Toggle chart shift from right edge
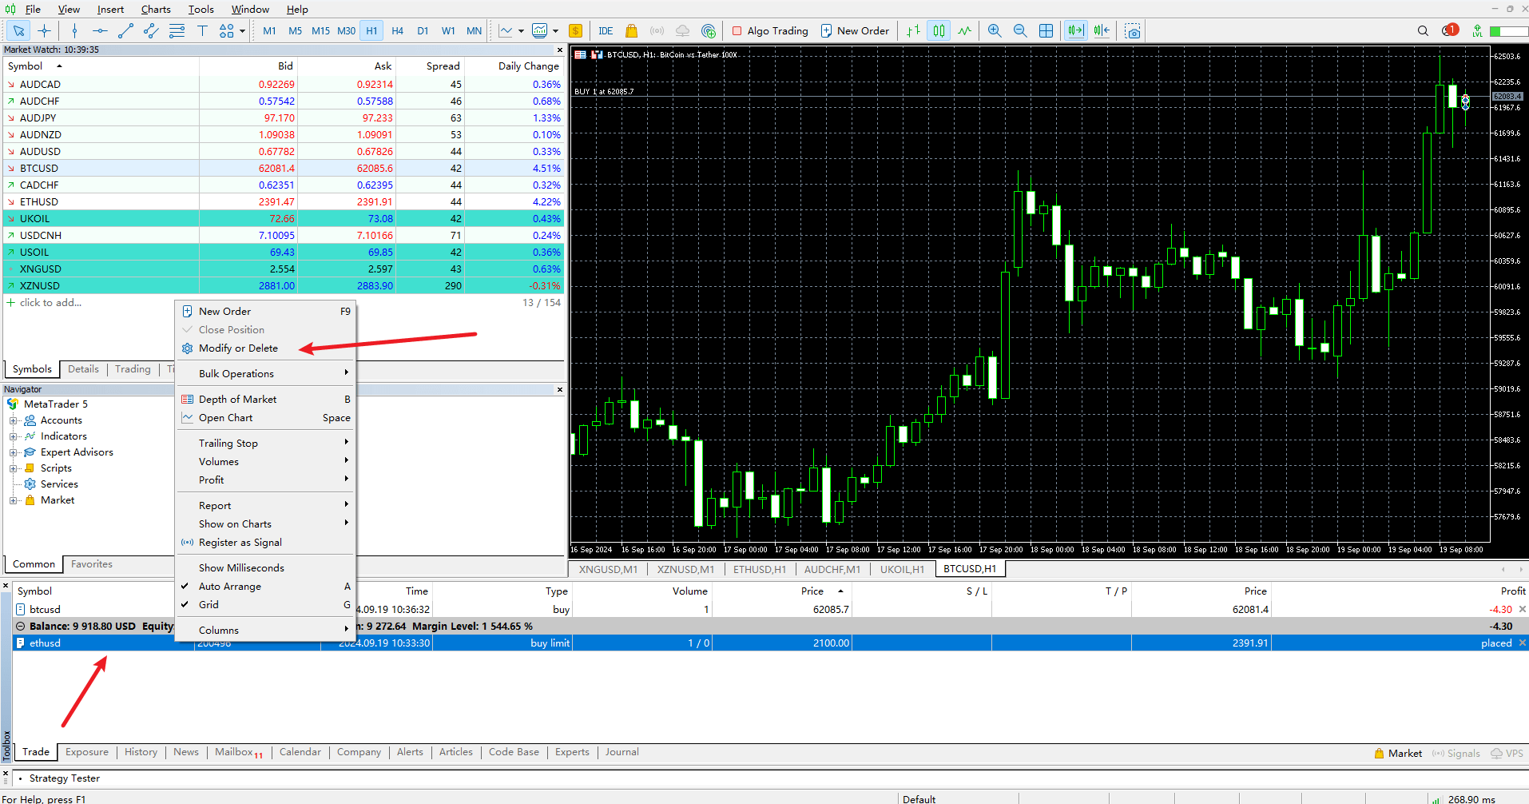1529x804 pixels. tap(1102, 31)
